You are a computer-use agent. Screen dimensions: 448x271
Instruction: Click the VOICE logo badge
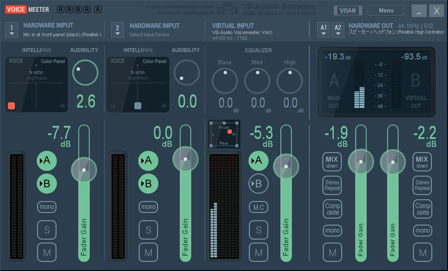[16, 10]
